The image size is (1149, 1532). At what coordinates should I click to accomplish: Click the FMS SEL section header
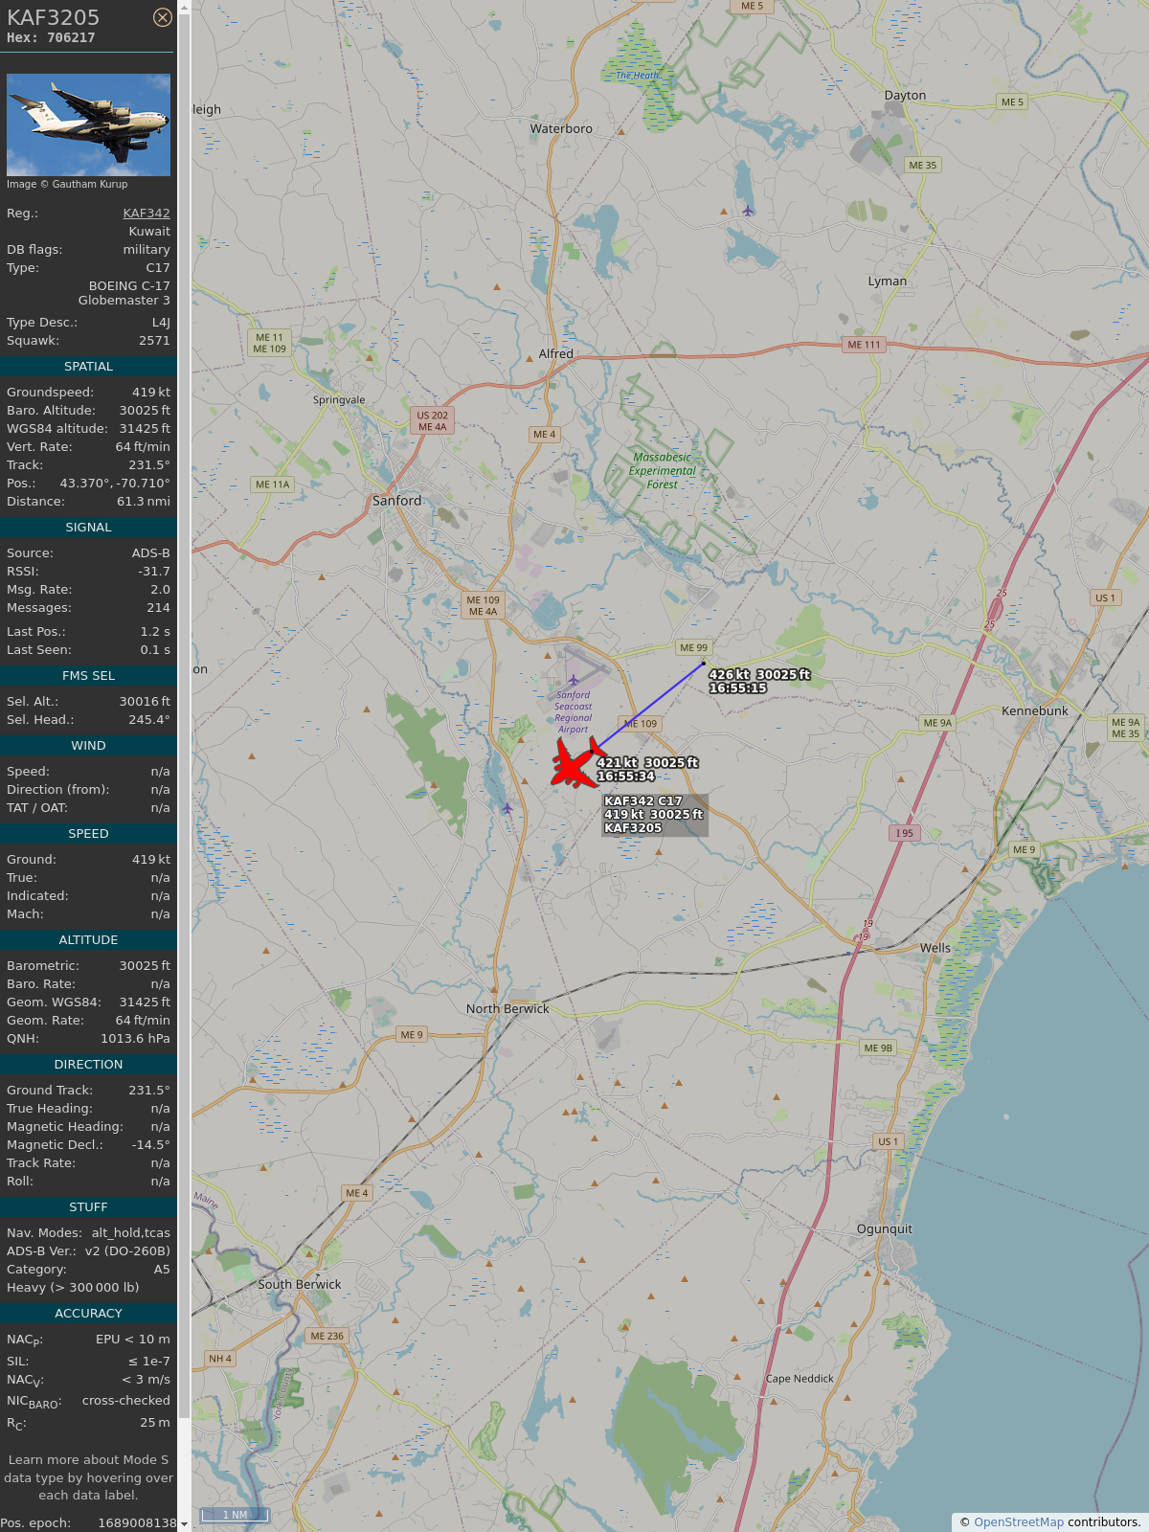pos(88,676)
